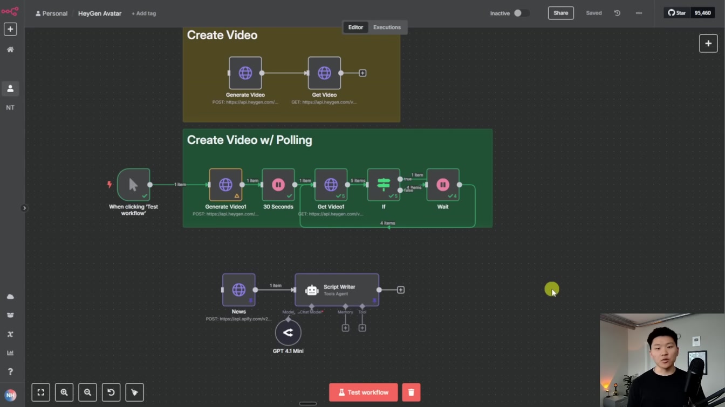The width and height of the screenshot is (725, 407).
Task: Select the manual trigger node
Action: [133, 185]
